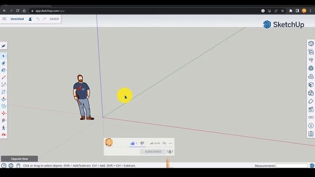Open the help question mark icon
The height and width of the screenshot is (177, 315).
pos(3,166)
